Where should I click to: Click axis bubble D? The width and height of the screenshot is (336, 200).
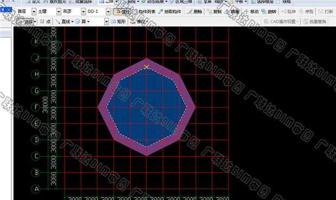coord(36,140)
